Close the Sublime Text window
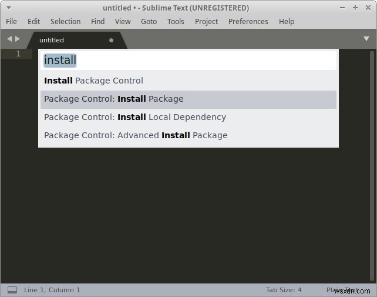The width and height of the screenshot is (377, 297). pos(368,8)
